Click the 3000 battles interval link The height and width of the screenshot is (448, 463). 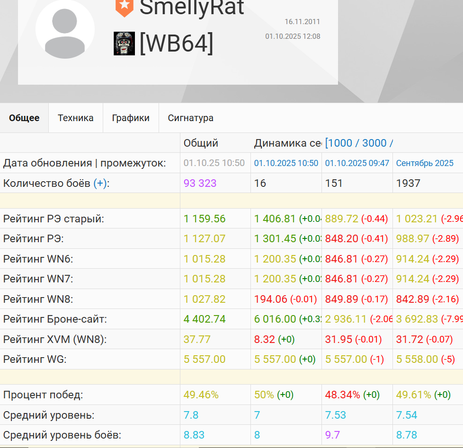(x=374, y=143)
